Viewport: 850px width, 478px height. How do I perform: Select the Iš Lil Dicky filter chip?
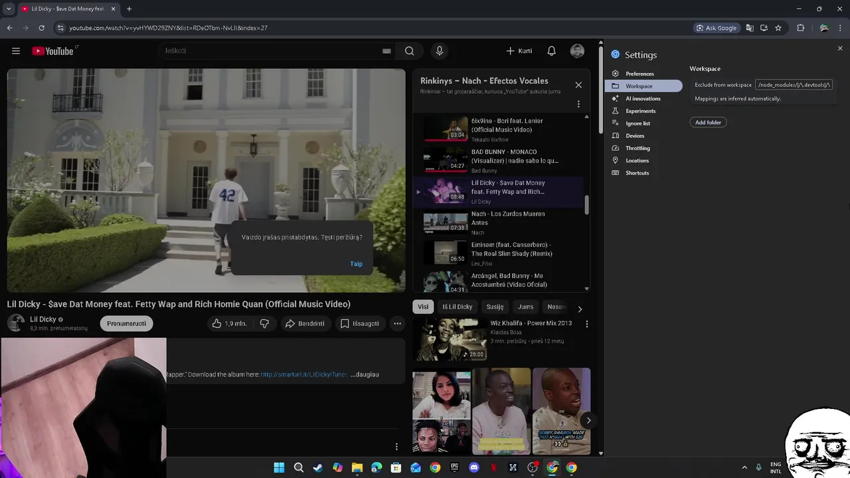(x=458, y=307)
